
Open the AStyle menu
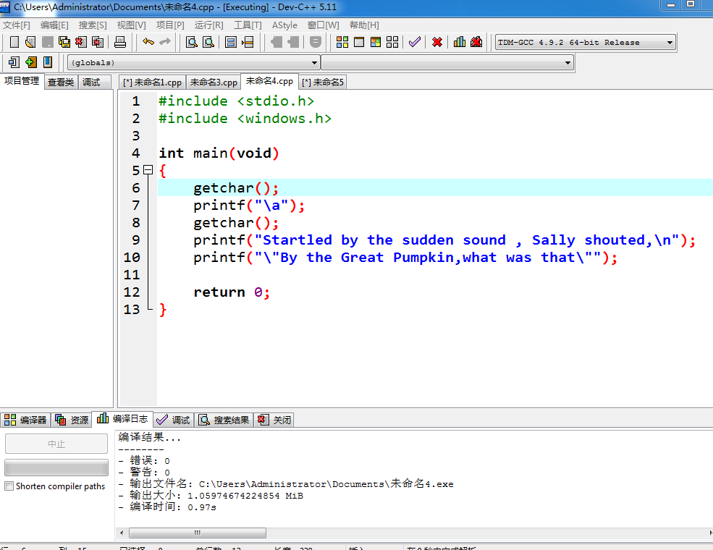pyautogui.click(x=284, y=25)
